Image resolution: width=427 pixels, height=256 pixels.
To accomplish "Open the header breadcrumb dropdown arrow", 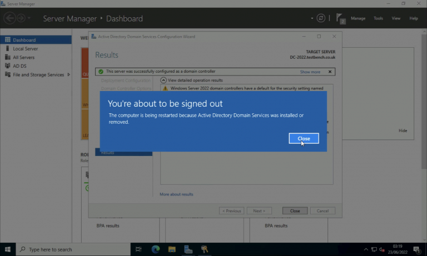I will (312, 18).
